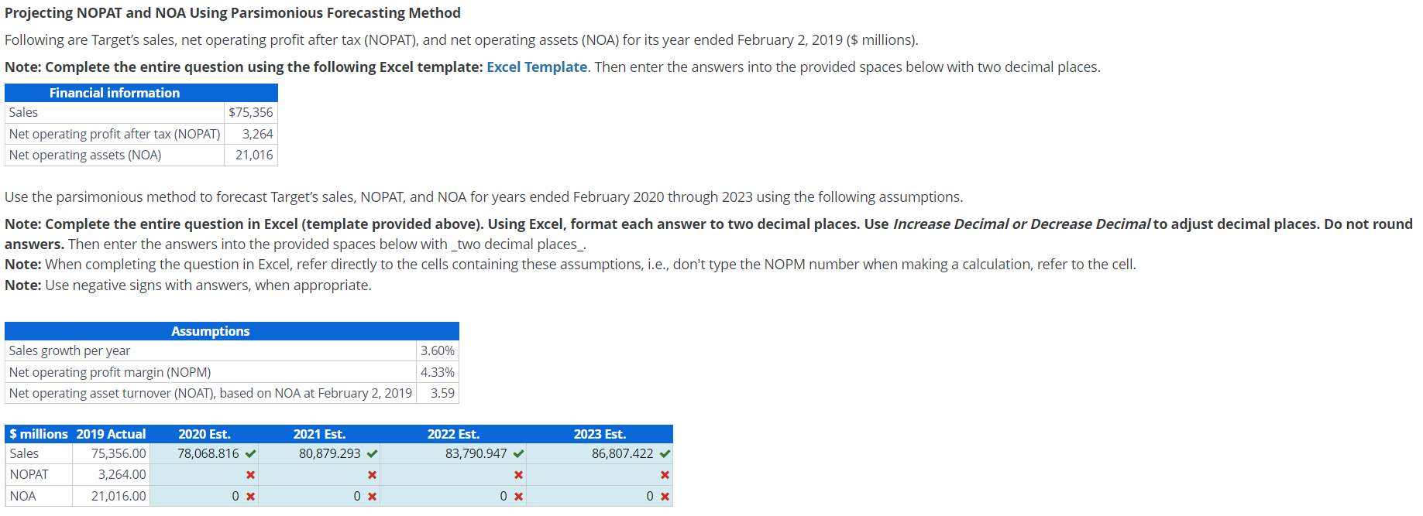Image resolution: width=1423 pixels, height=516 pixels.
Task: Click the 2023 Est. column header
Action: [600, 434]
